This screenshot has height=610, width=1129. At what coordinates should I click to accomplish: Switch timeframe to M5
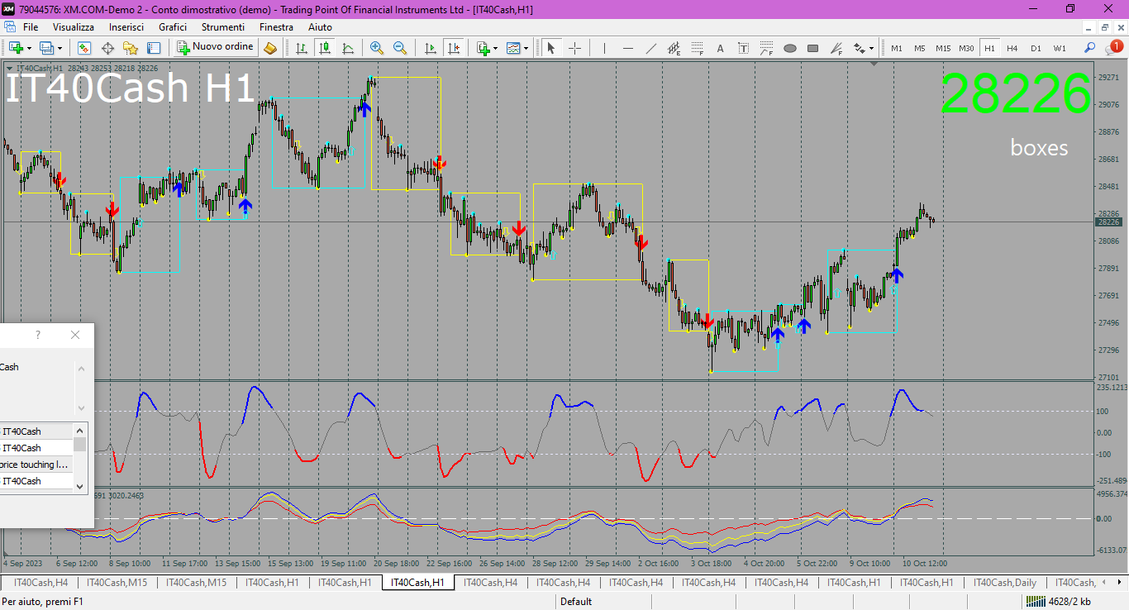(x=920, y=48)
